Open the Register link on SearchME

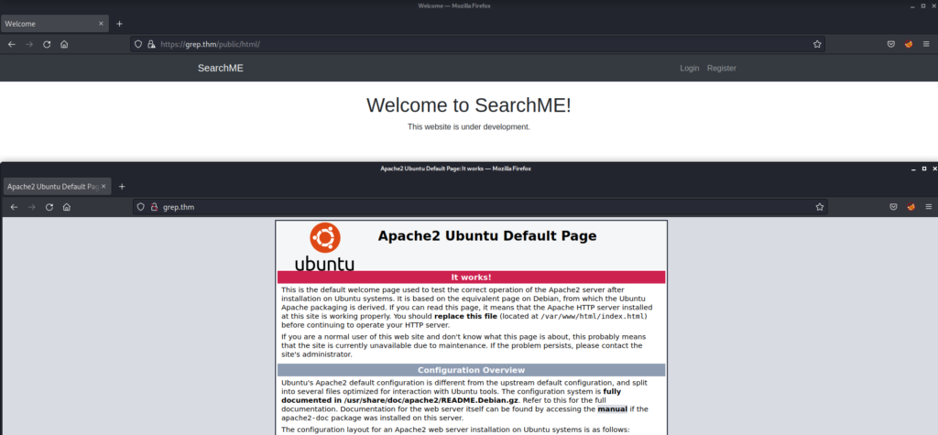722,68
